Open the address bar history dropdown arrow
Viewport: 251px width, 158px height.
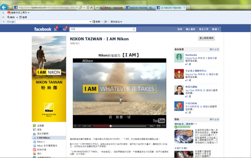click(84, 7)
